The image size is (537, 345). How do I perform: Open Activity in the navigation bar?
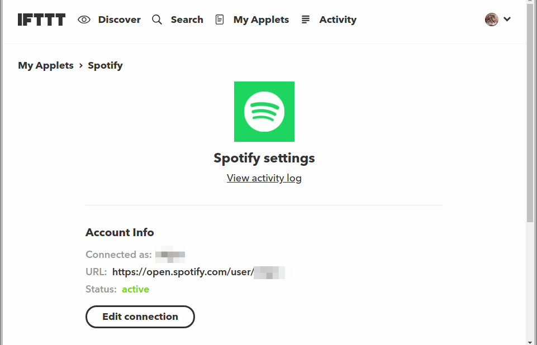click(x=338, y=20)
